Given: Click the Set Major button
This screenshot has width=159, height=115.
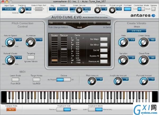Looking at the screenshot, I should pos(104,39).
